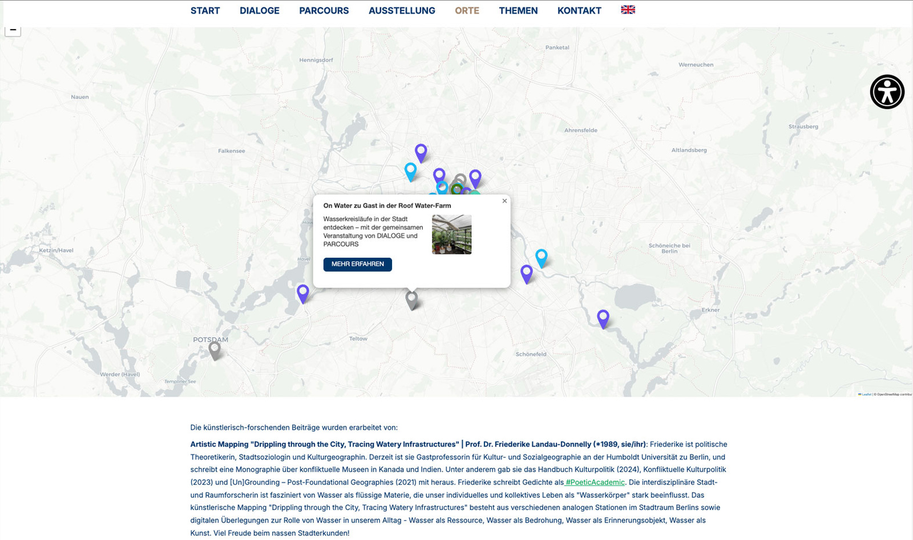Click the MEHR ERFAHREN button
Viewport: 913px width, 540px height.
(358, 264)
